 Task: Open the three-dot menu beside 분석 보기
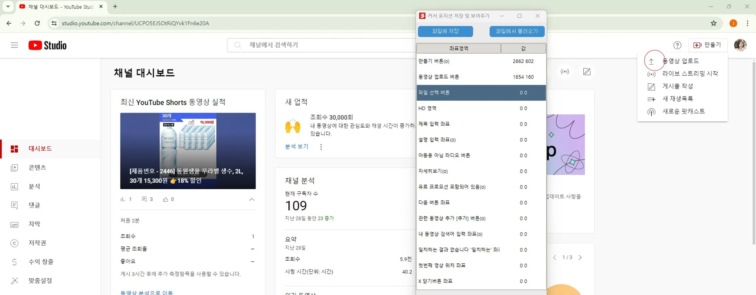(x=321, y=147)
